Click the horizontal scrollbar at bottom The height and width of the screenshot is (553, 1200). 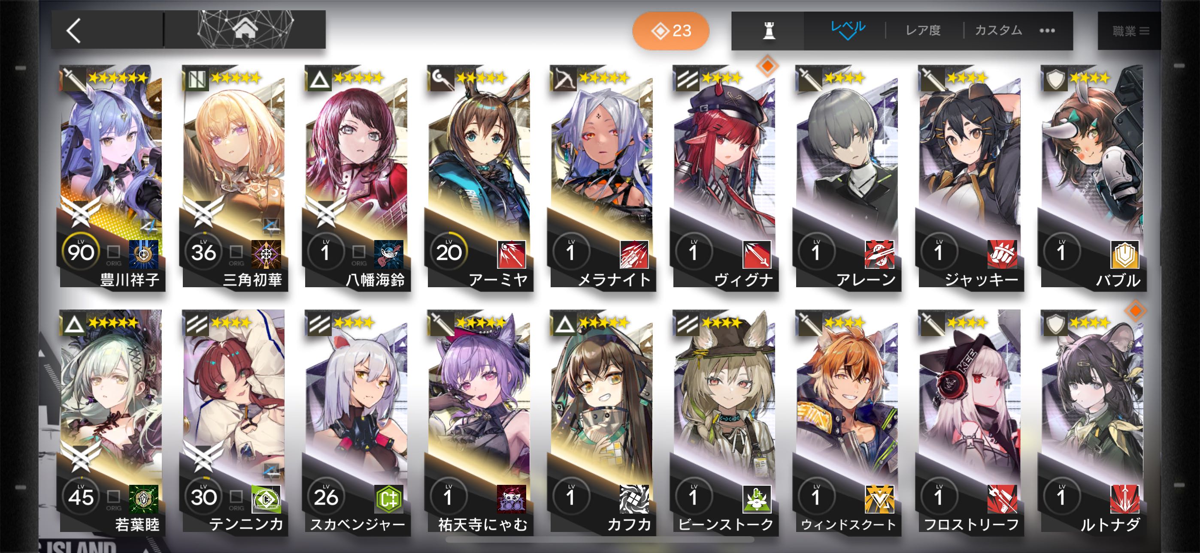coord(600,540)
